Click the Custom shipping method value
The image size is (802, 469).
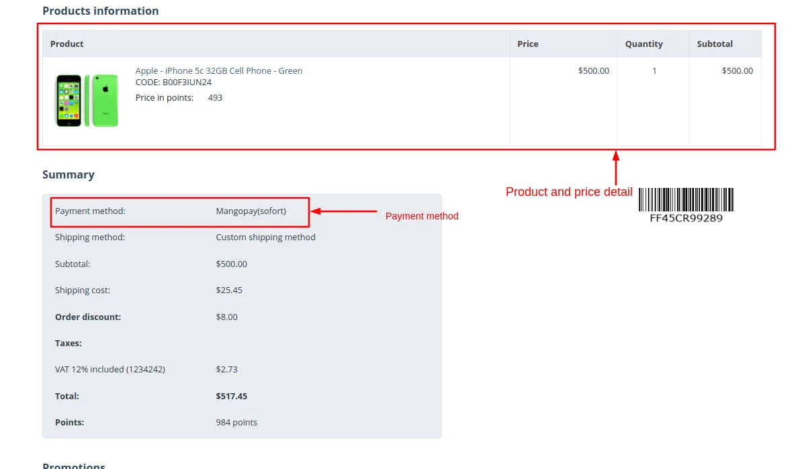click(x=265, y=237)
